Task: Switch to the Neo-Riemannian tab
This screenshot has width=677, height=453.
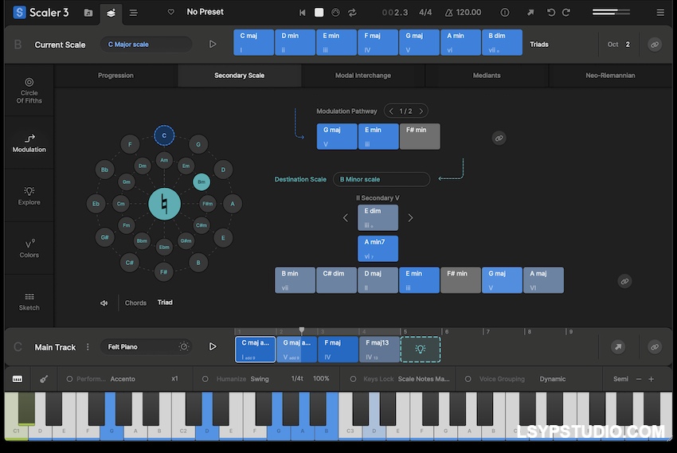Action: [610, 76]
